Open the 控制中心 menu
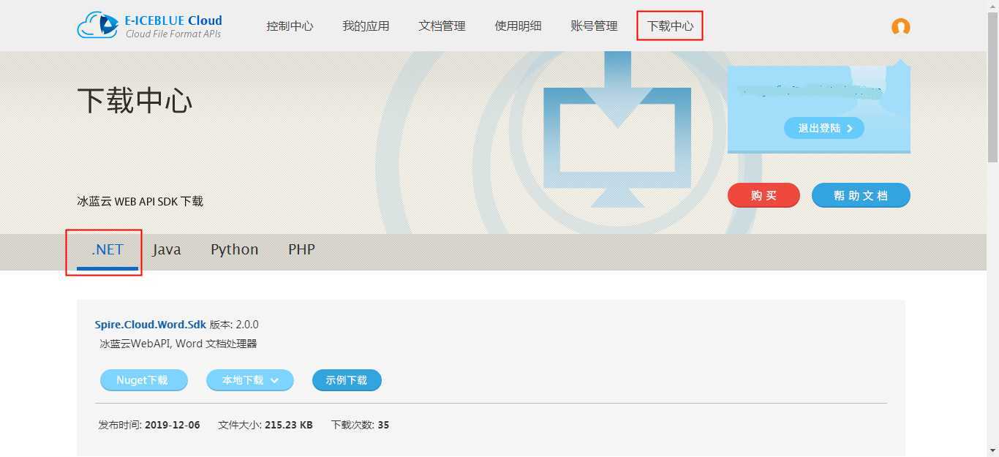 290,26
